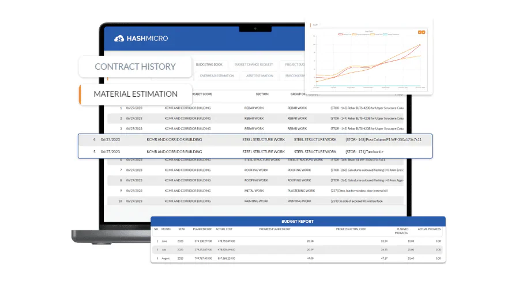Viewport: 519px width, 281px height.
Task: Switch to the Budgeting Book tab
Action: pos(209,64)
